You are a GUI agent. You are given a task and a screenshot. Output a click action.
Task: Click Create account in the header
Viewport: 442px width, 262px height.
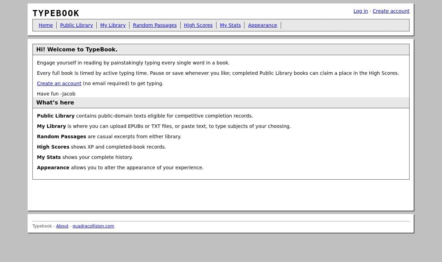(x=391, y=11)
